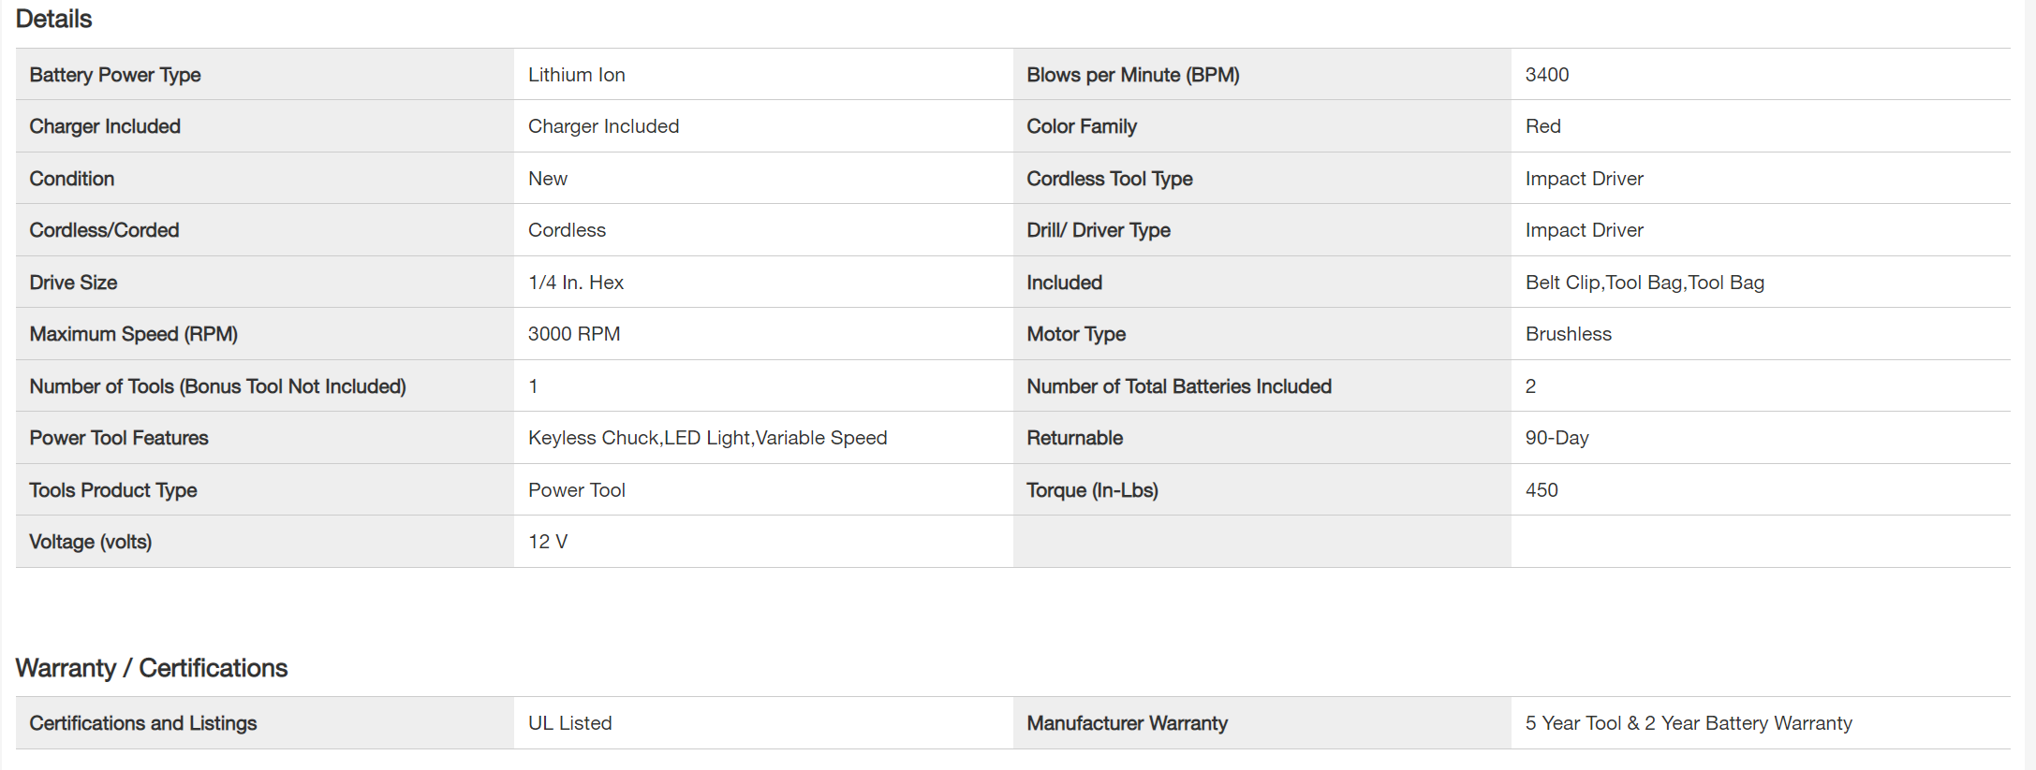Click the Details section heading
Screen dimensions: 2036x770
coord(53,19)
